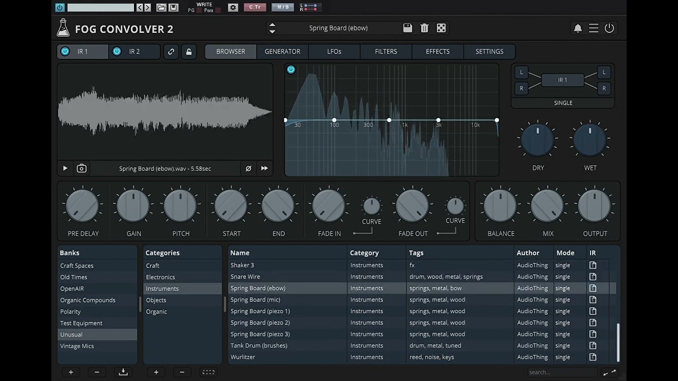Click host toolbar settings gear icon

tap(233, 7)
